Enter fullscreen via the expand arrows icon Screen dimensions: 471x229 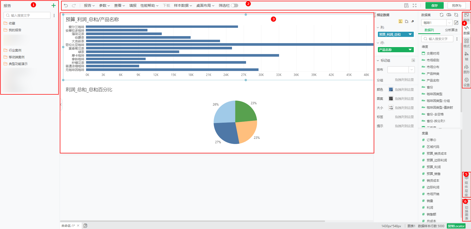[x=415, y=5]
